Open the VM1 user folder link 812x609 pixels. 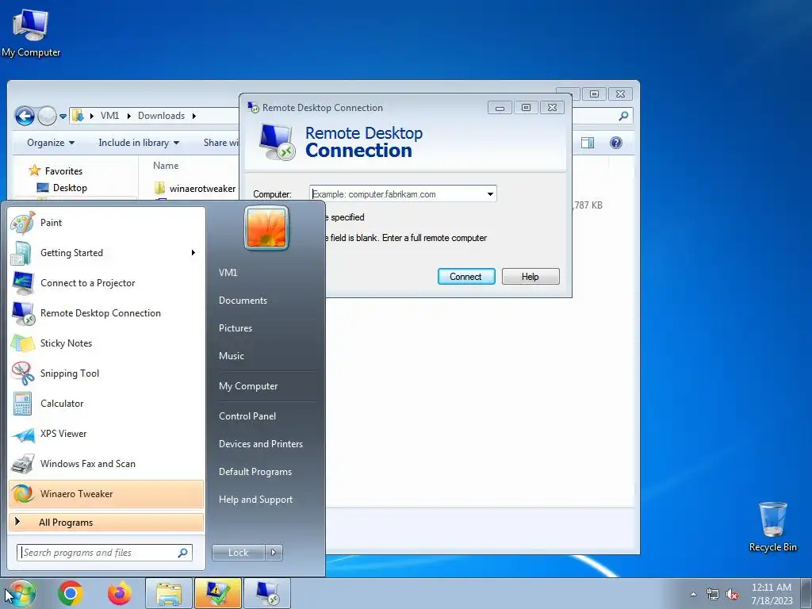228,273
